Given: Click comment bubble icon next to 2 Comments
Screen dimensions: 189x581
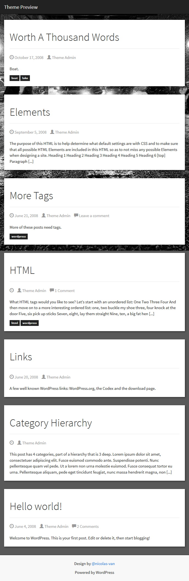Looking at the screenshot, I should [74, 526].
